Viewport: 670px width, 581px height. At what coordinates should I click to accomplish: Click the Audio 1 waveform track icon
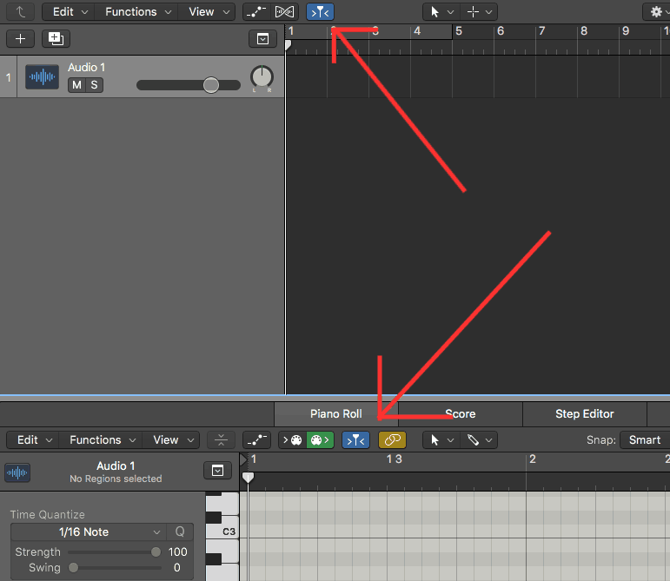[x=42, y=77]
